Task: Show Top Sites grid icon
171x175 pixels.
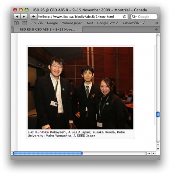Action: pyautogui.click(x=24, y=23)
